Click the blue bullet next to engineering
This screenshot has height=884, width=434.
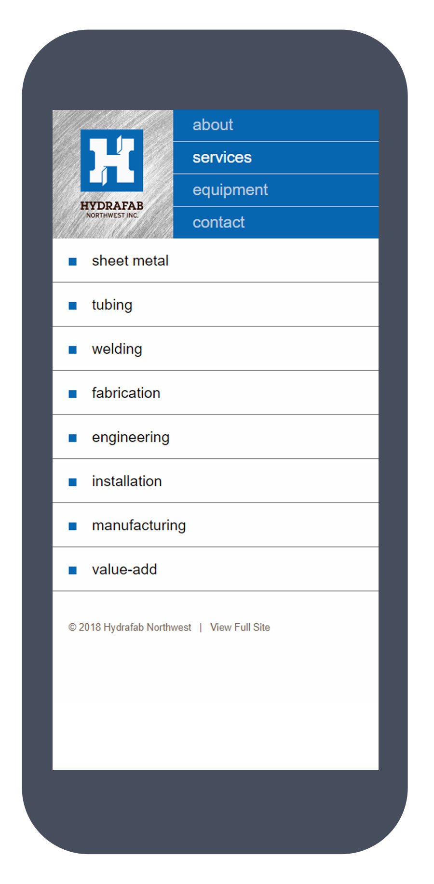pyautogui.click(x=73, y=438)
